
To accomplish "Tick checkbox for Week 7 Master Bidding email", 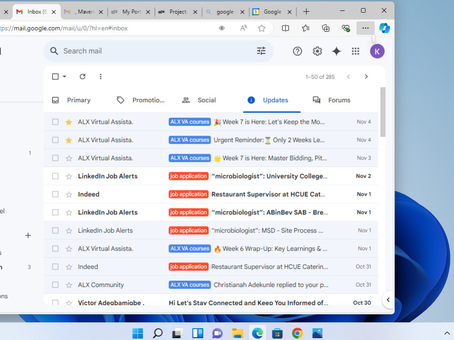I will [55, 158].
